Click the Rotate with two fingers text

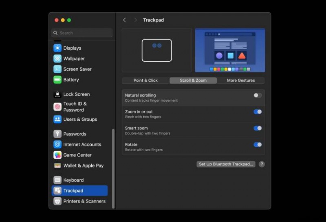[x=144, y=150]
